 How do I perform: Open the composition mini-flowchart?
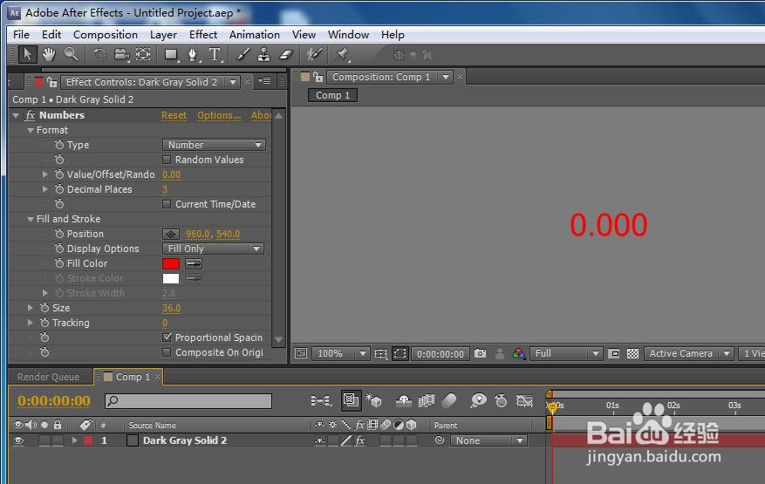tap(321, 401)
